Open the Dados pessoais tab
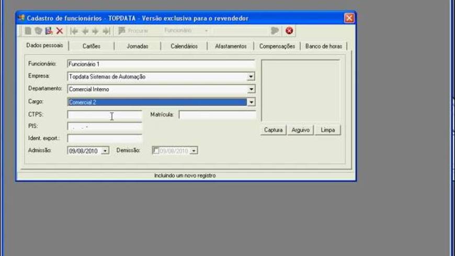Screen dimensions: 455x256 pyautogui.click(x=44, y=45)
